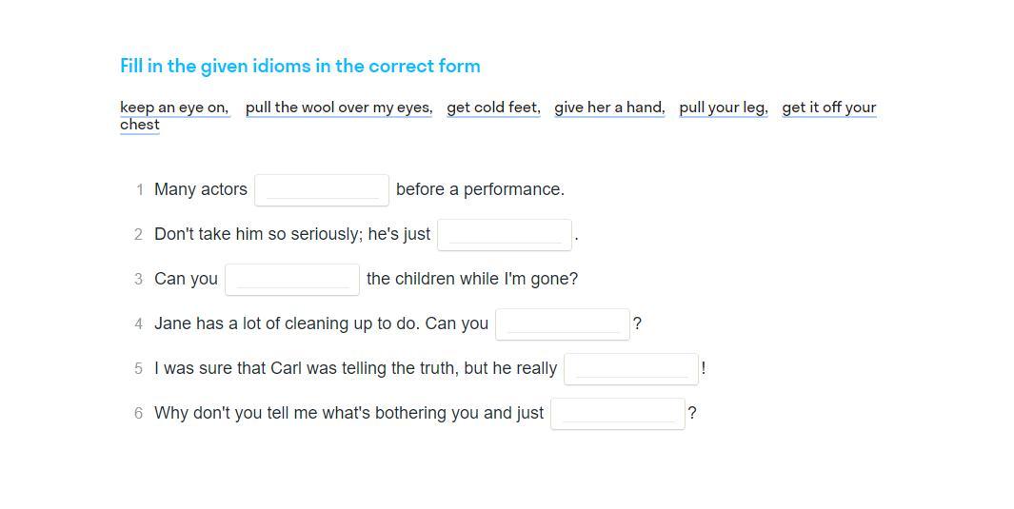The width and height of the screenshot is (1014, 509).
Task: Click the answer field in sentence 4 about Jane
Action: (x=562, y=323)
